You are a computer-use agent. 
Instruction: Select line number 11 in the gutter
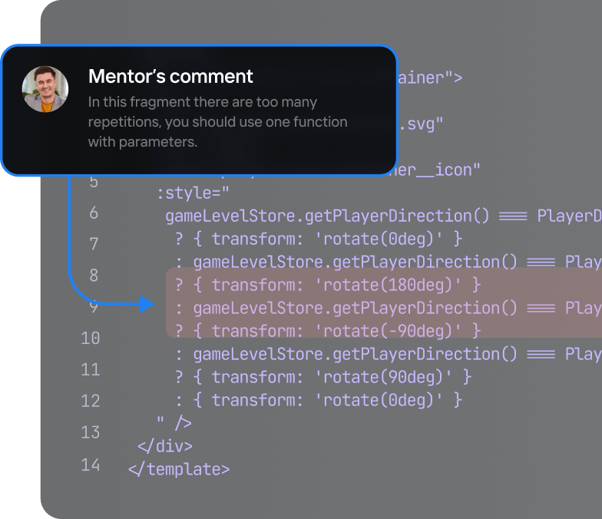pyautogui.click(x=91, y=369)
